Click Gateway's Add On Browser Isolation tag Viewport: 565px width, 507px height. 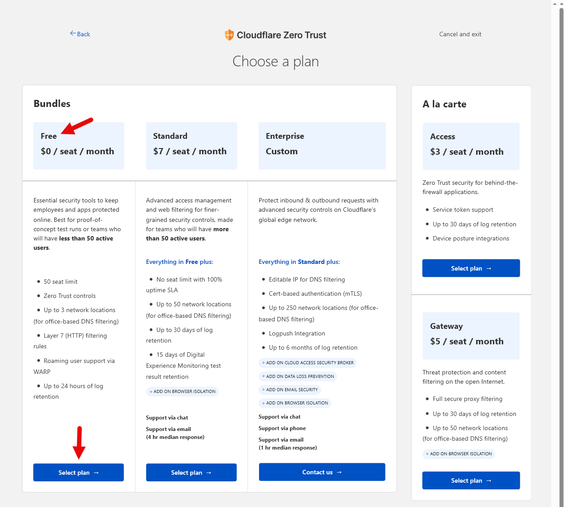click(x=458, y=454)
